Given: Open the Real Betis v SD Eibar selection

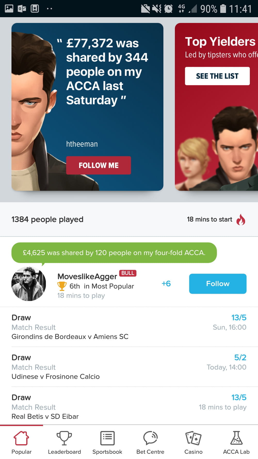Looking at the screenshot, I should tap(129, 407).
